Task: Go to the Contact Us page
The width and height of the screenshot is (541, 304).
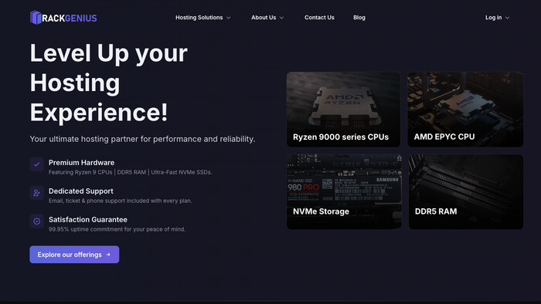Action: (319, 18)
